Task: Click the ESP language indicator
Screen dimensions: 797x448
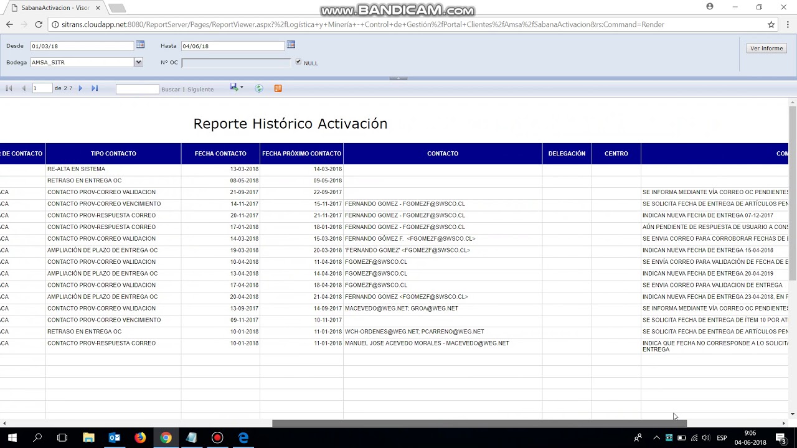Action: coord(722,438)
